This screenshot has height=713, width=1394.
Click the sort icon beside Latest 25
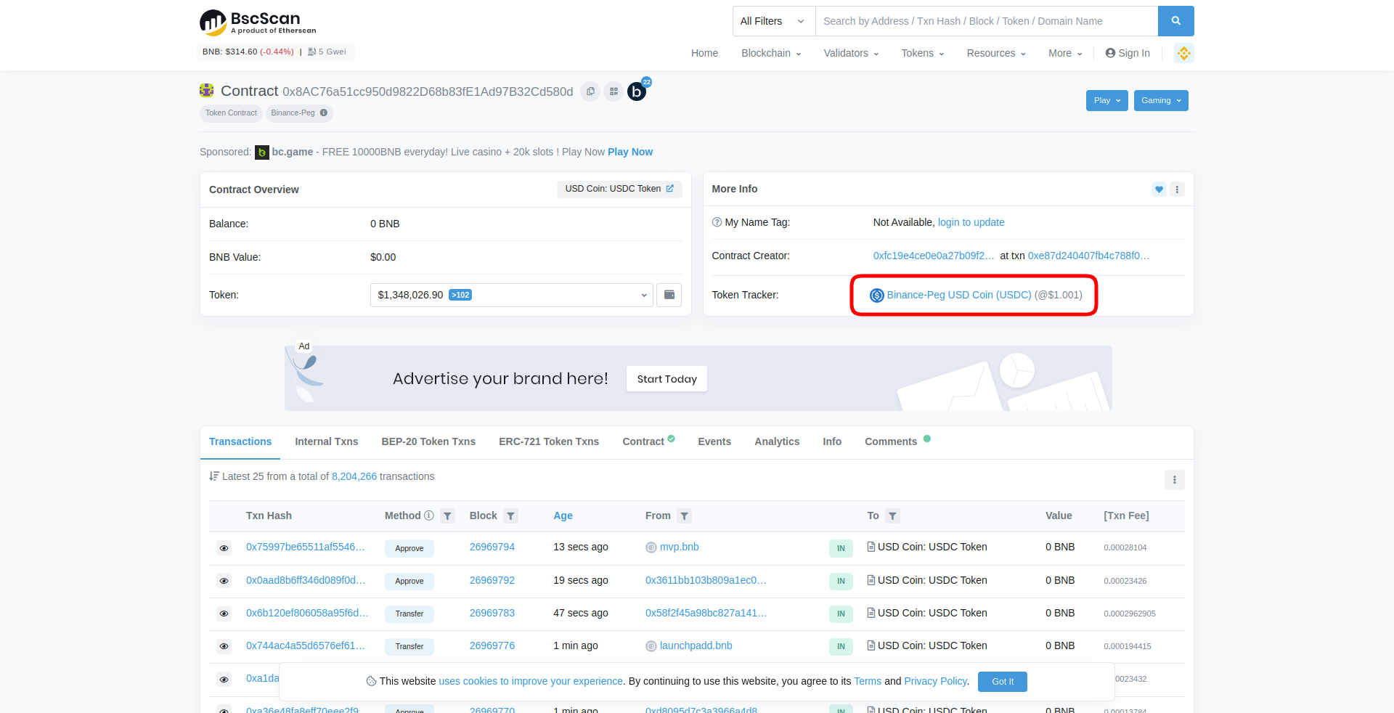point(213,476)
